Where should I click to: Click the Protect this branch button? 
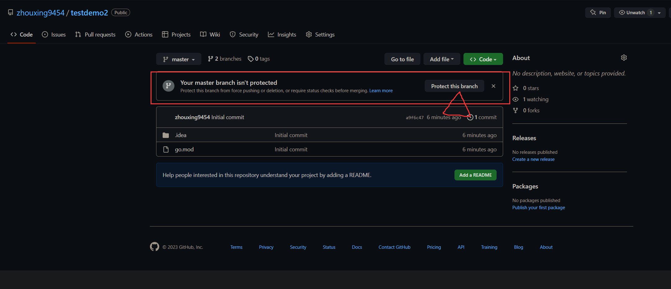pyautogui.click(x=454, y=86)
